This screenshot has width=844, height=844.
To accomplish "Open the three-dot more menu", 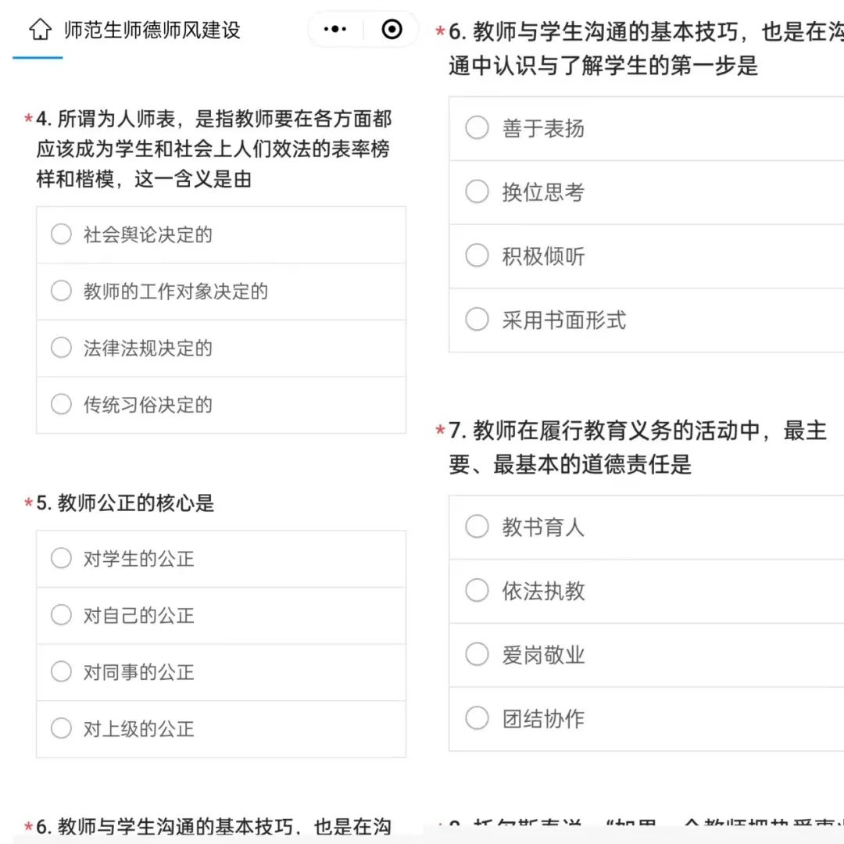I will pos(335,30).
